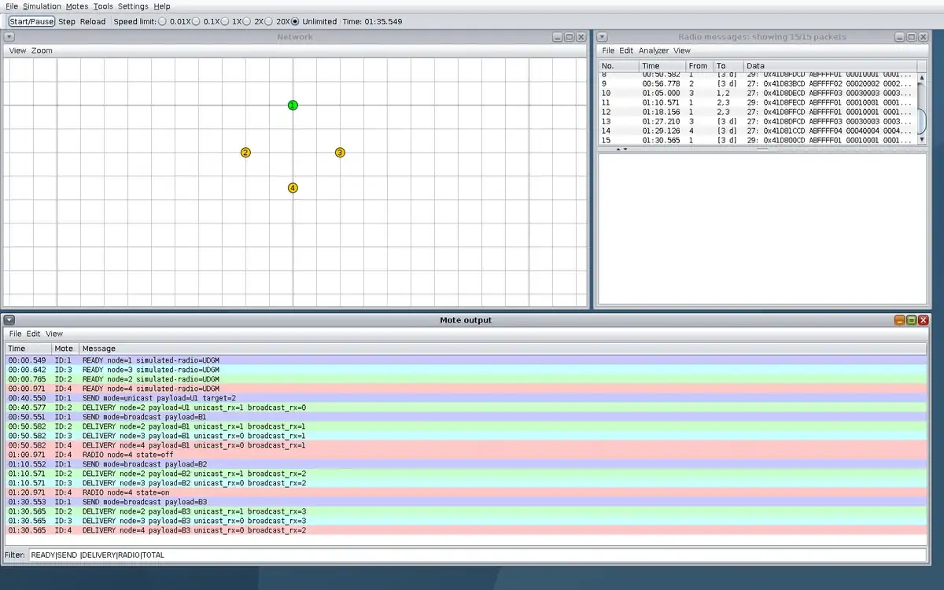
Task: Set speed limit to 0.01X
Action: tap(178, 21)
